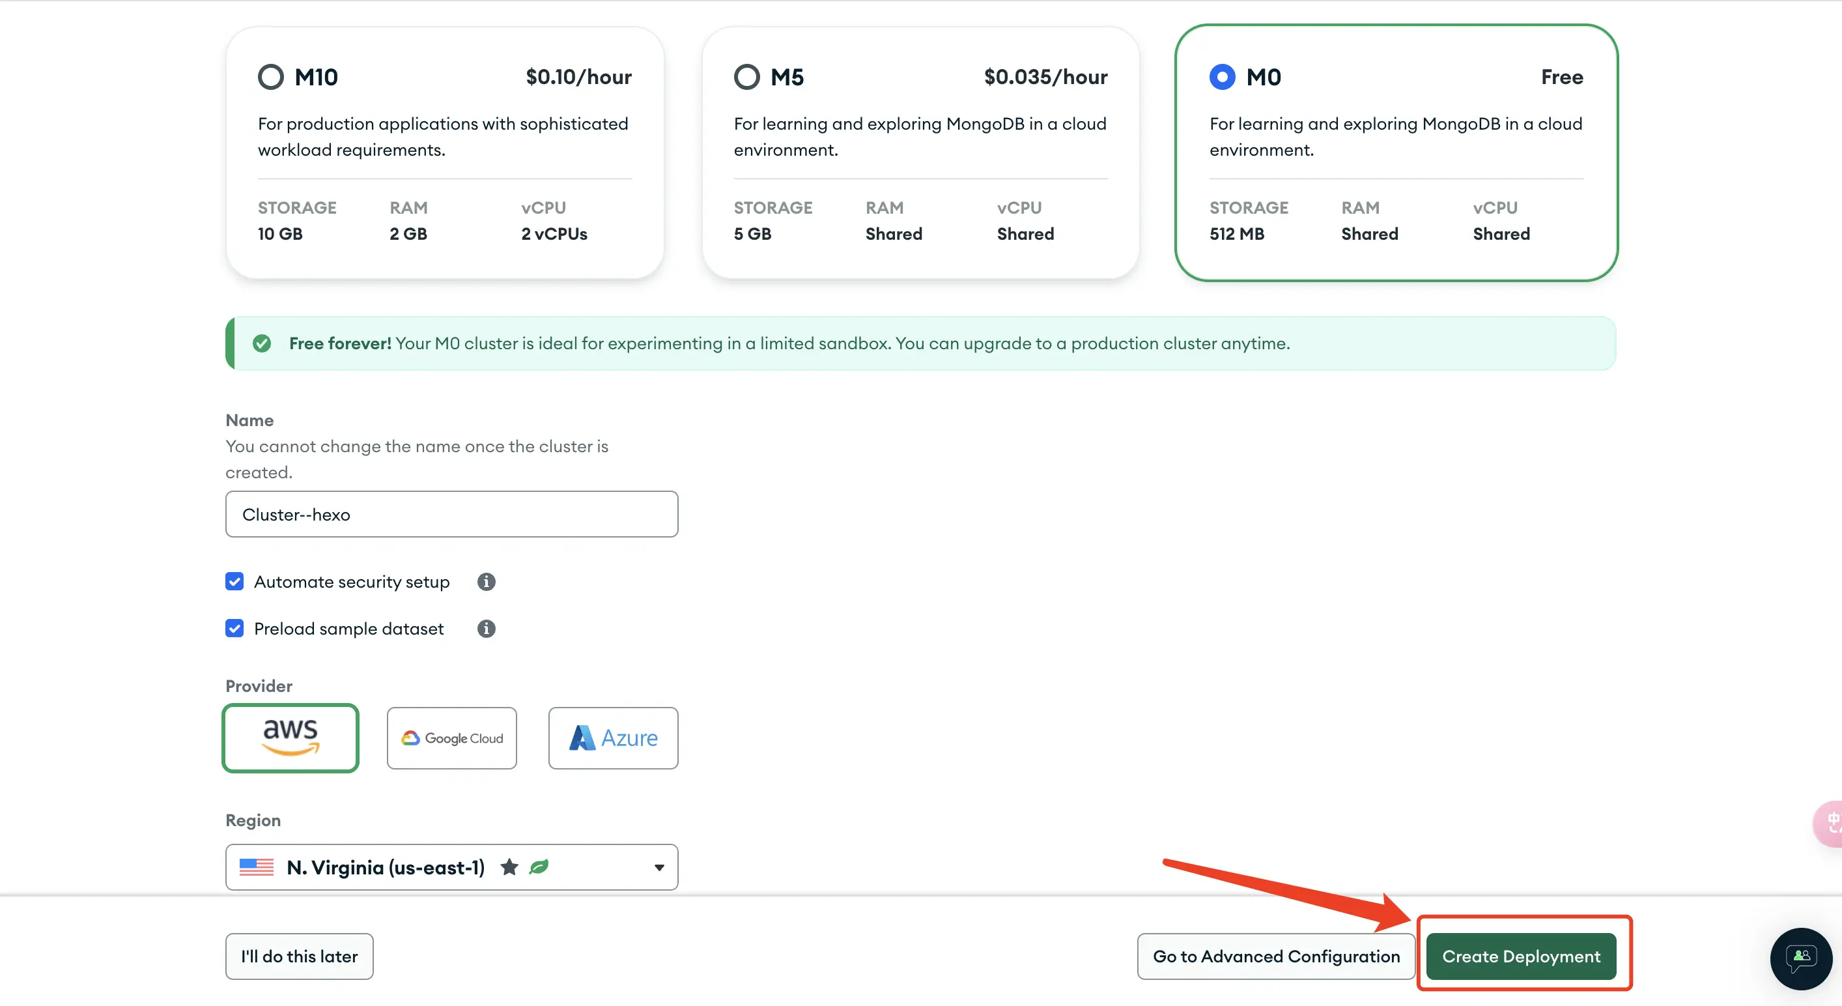This screenshot has height=1006, width=1842.
Task: Click the 512 MB storage value
Action: 1236,234
